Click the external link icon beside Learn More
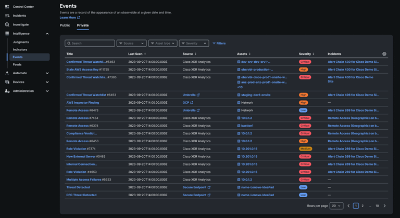The width and height of the screenshot is (400, 218). [79, 18]
